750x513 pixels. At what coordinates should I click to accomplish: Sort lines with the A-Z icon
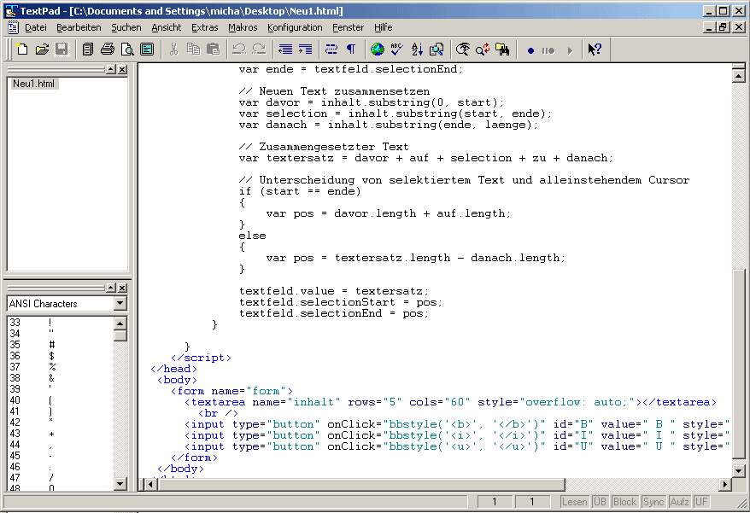pyautogui.click(x=417, y=50)
